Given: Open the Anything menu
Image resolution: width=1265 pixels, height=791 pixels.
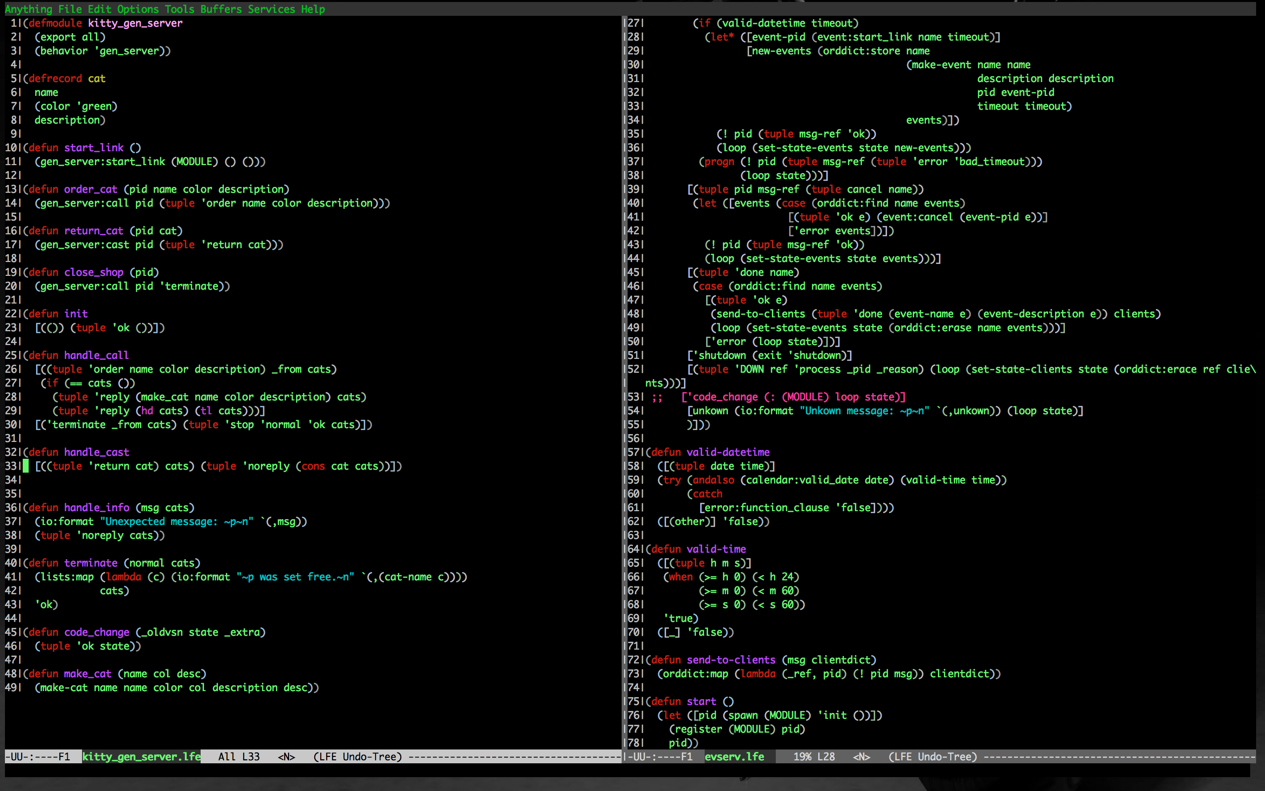Looking at the screenshot, I should pyautogui.click(x=28, y=9).
